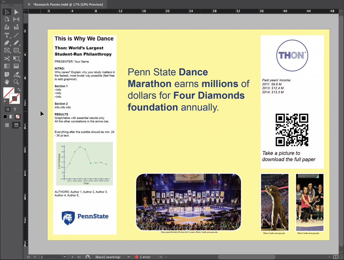Activate the Rectangle tool
This screenshot has height=260, width=344.
(x=16, y=50)
